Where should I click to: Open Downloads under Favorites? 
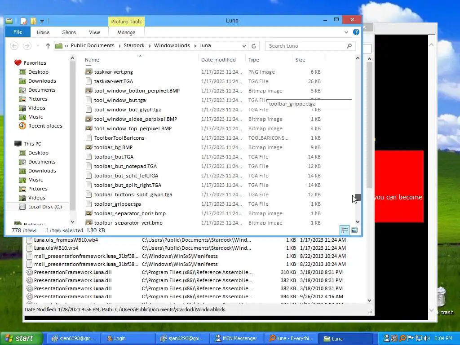(x=42, y=81)
